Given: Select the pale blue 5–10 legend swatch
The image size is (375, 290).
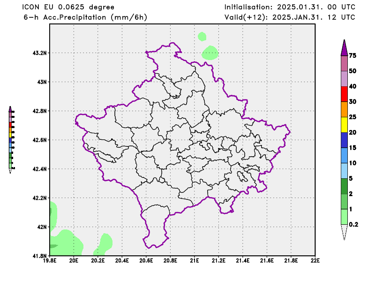Looking at the screenshot, I should pyautogui.click(x=344, y=171).
